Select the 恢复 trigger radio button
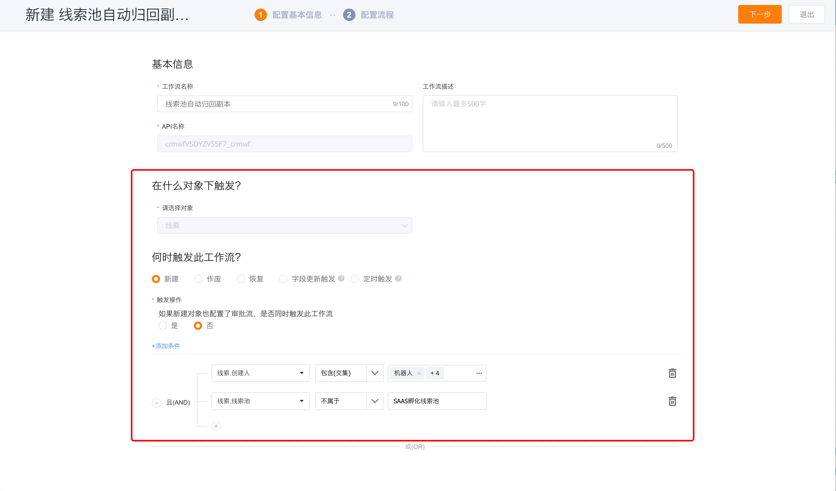This screenshot has width=836, height=491. 241,279
